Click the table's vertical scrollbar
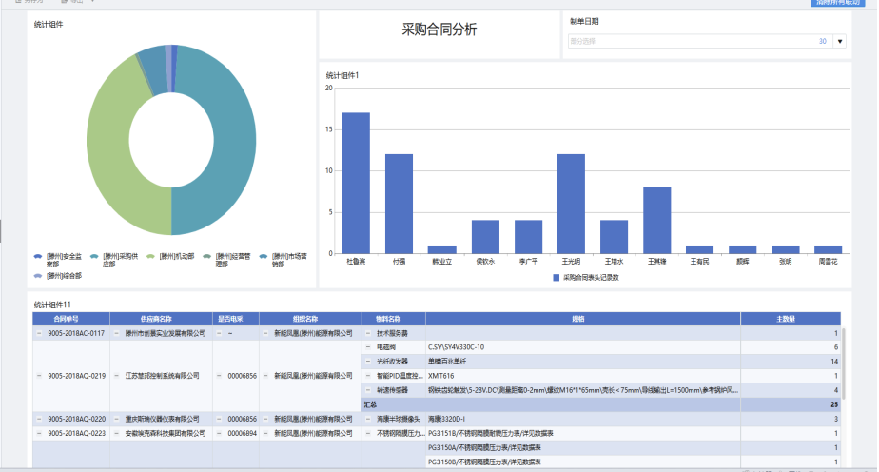The width and height of the screenshot is (879, 472). 843,364
